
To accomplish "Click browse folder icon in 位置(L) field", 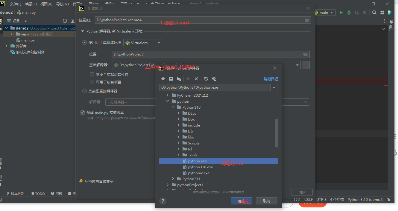I will (x=307, y=20).
